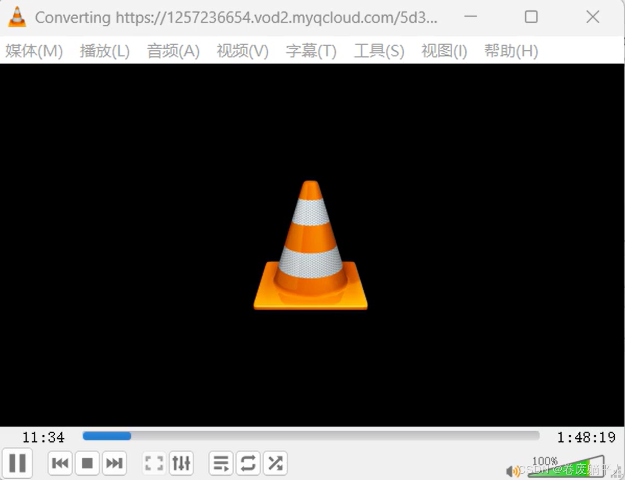Open the 工具(S) menu

tap(379, 51)
